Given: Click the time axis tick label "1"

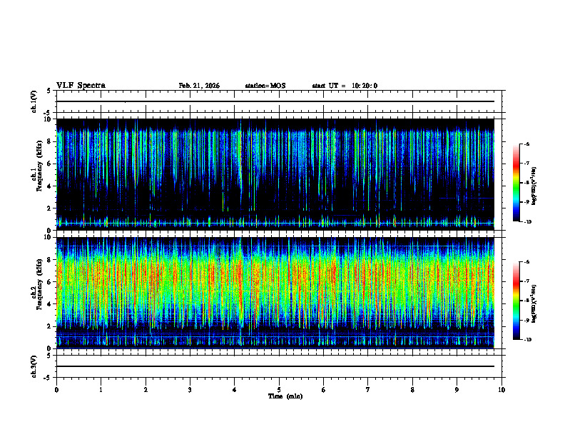Looking at the screenshot, I should pyautogui.click(x=101, y=390).
